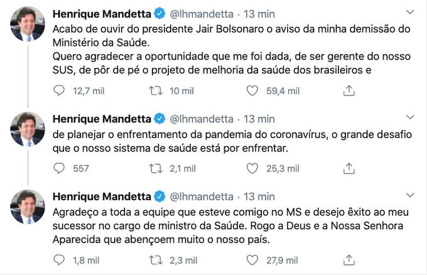Open the second tweet's profile avatar
Image resolution: width=427 pixels, height=275 pixels.
click(x=28, y=129)
